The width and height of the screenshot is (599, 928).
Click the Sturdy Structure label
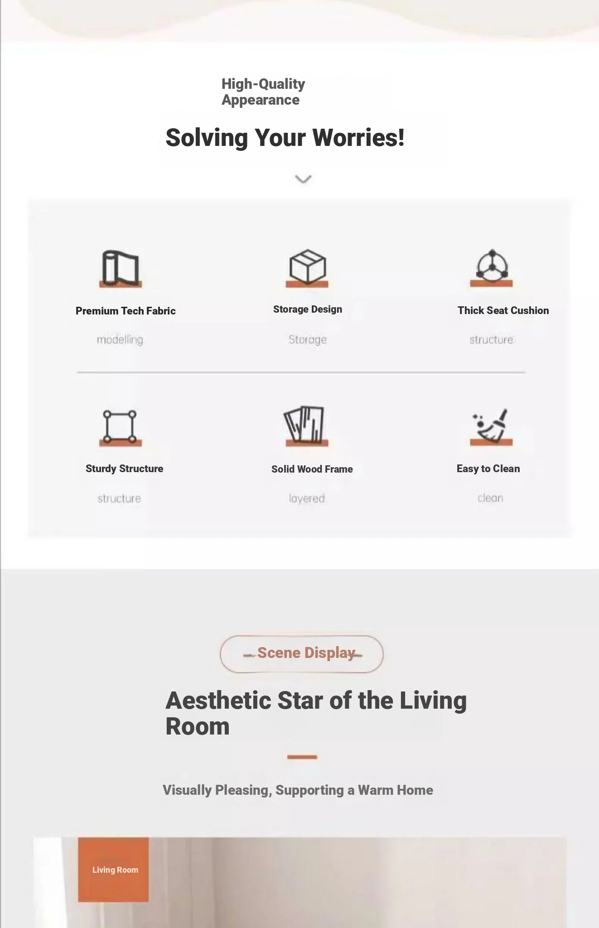click(x=125, y=469)
